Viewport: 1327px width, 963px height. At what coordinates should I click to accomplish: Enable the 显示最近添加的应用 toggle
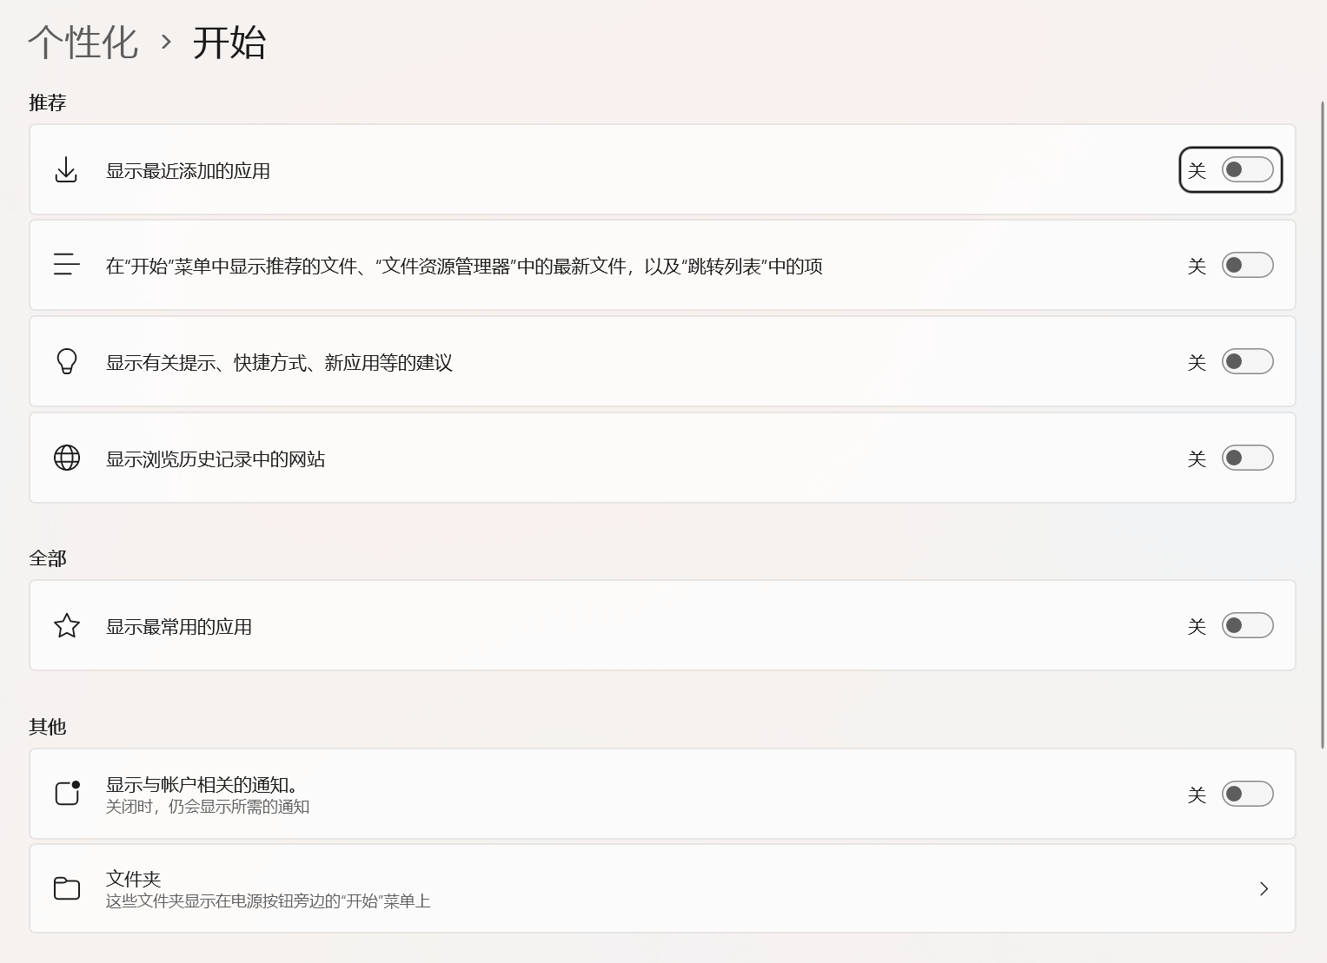coord(1248,170)
